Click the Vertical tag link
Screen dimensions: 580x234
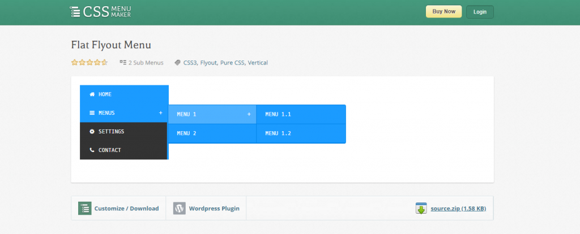tap(258, 63)
